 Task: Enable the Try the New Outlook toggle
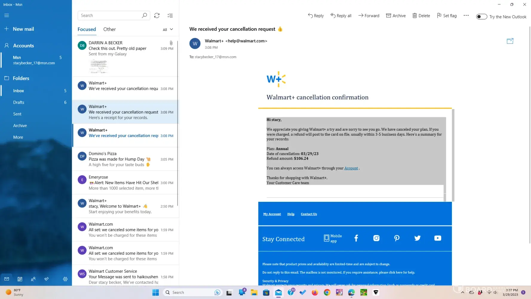481,17
